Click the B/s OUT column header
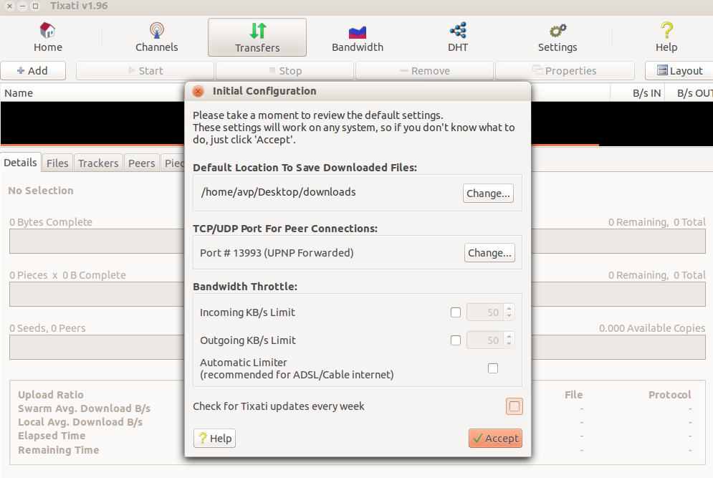The width and height of the screenshot is (713, 478). [x=689, y=93]
